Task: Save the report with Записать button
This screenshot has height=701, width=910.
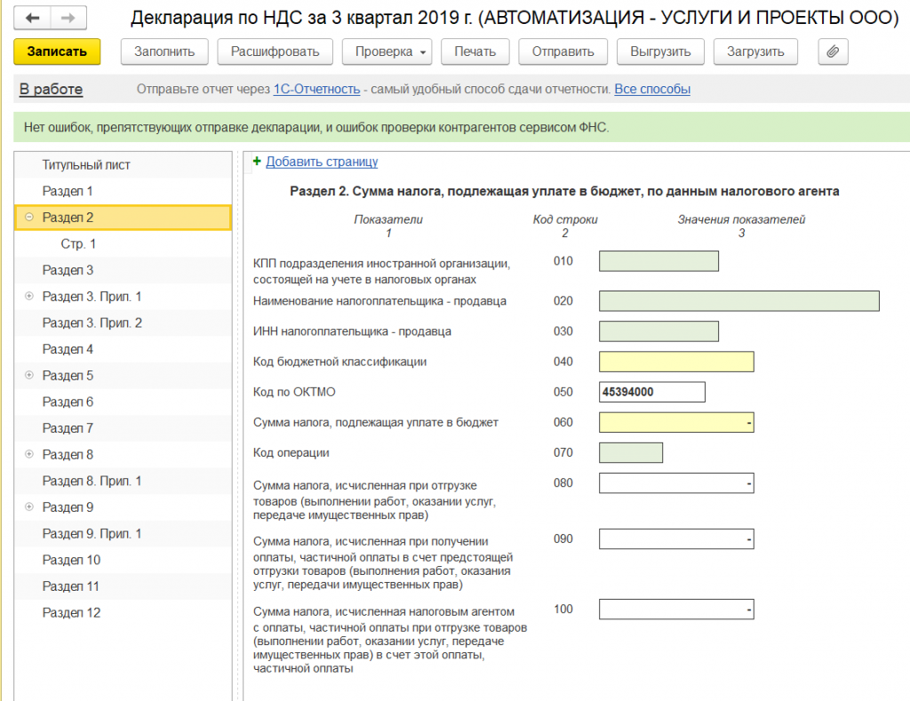Action: [x=57, y=52]
